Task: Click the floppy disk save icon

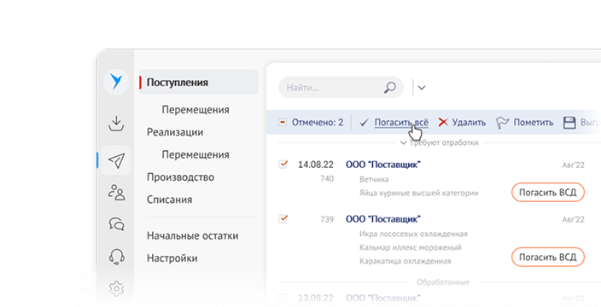Action: (569, 123)
